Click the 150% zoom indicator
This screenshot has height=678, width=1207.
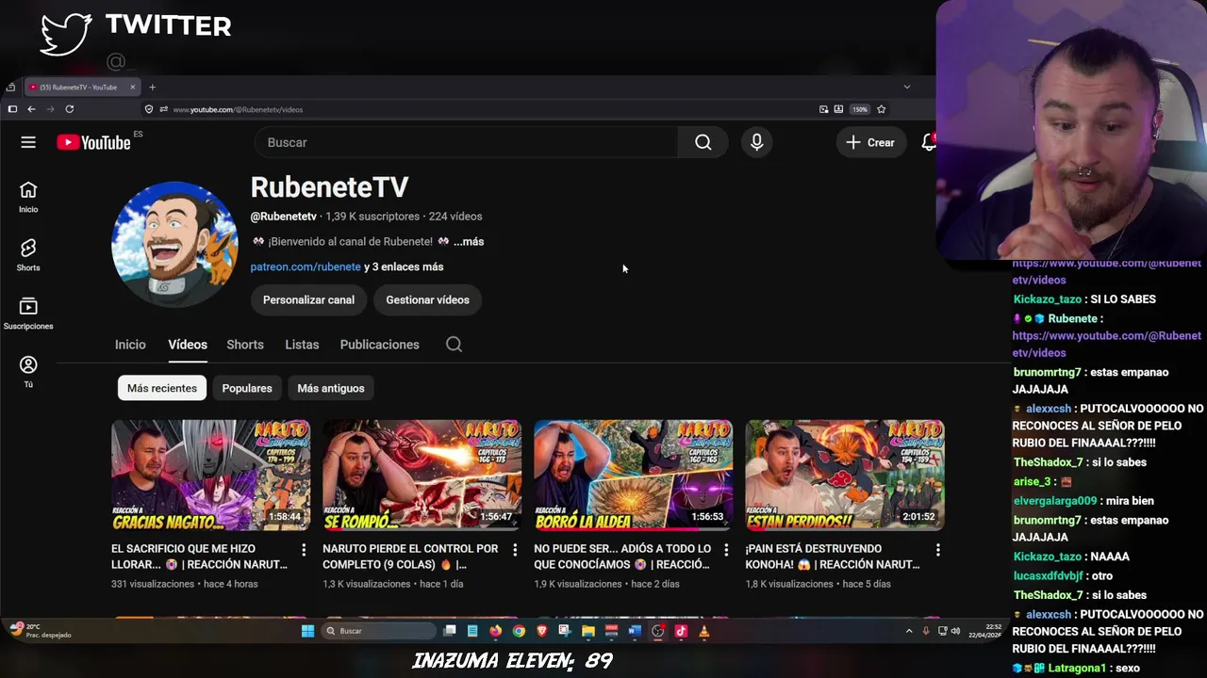pos(860,109)
